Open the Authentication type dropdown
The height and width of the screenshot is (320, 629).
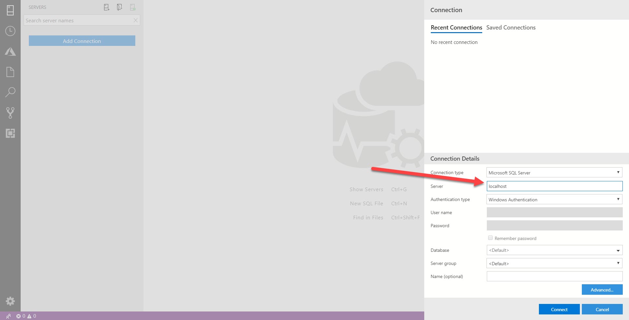click(x=554, y=199)
